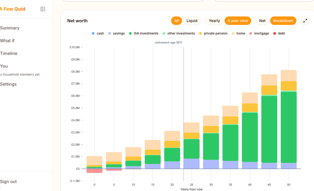Screen dimensions: 314x191
Task: Sign out of the application
Action: [8, 181]
